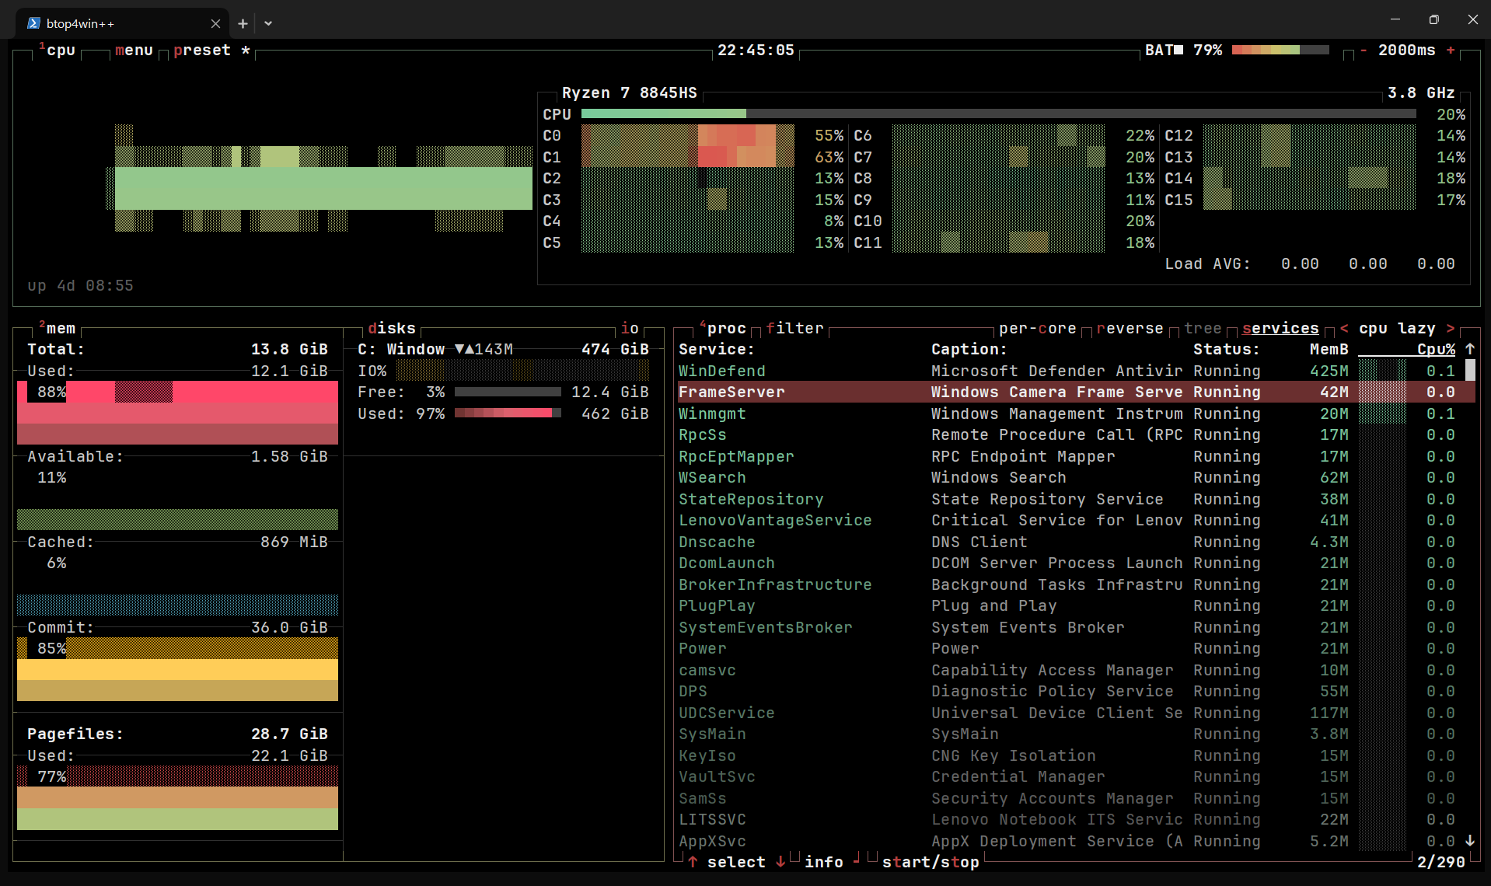Image resolution: width=1491 pixels, height=886 pixels.
Task: Open the btop menu
Action: 134,50
